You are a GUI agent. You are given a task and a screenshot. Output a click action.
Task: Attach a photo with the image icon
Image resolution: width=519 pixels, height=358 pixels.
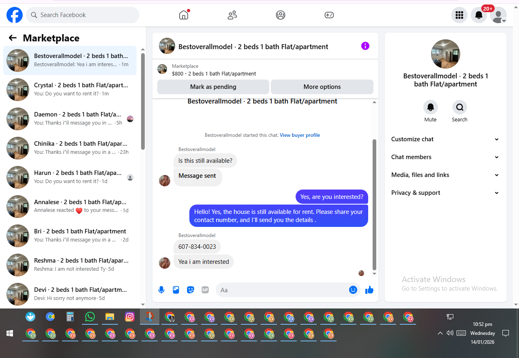[x=176, y=290]
